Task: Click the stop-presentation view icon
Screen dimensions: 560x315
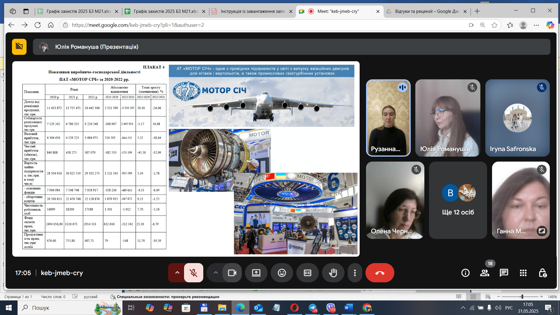Action: [x=19, y=47]
